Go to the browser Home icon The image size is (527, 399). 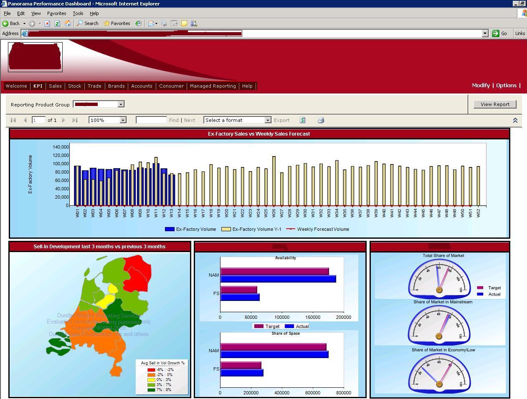pyautogui.click(x=68, y=23)
